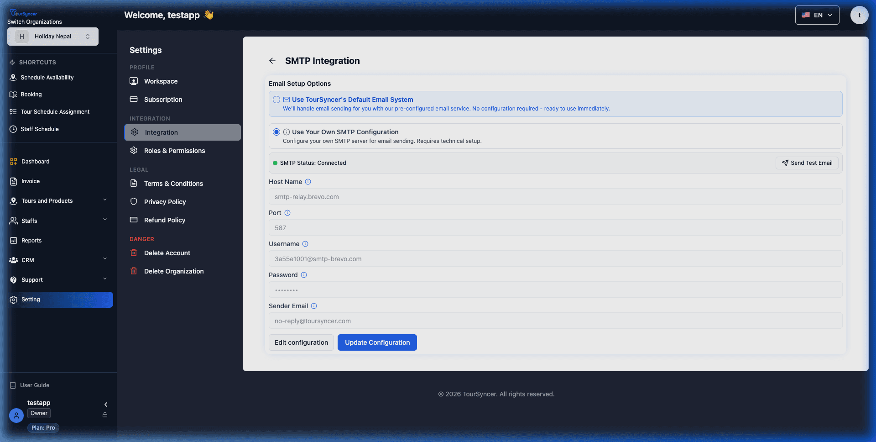Select Use TourSyncer's Default Email System
The image size is (876, 442).
276,100
